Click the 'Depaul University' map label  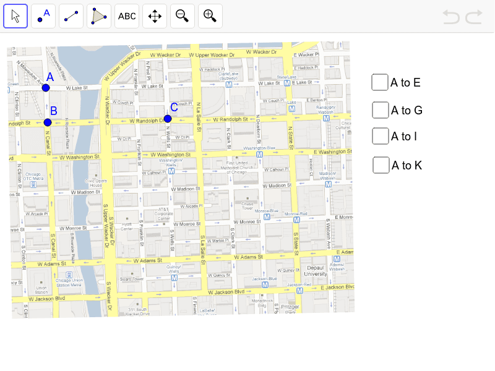[x=316, y=271]
